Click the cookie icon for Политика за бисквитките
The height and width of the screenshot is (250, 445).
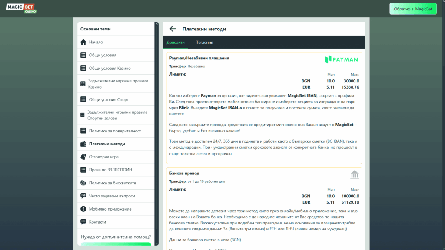click(83, 183)
